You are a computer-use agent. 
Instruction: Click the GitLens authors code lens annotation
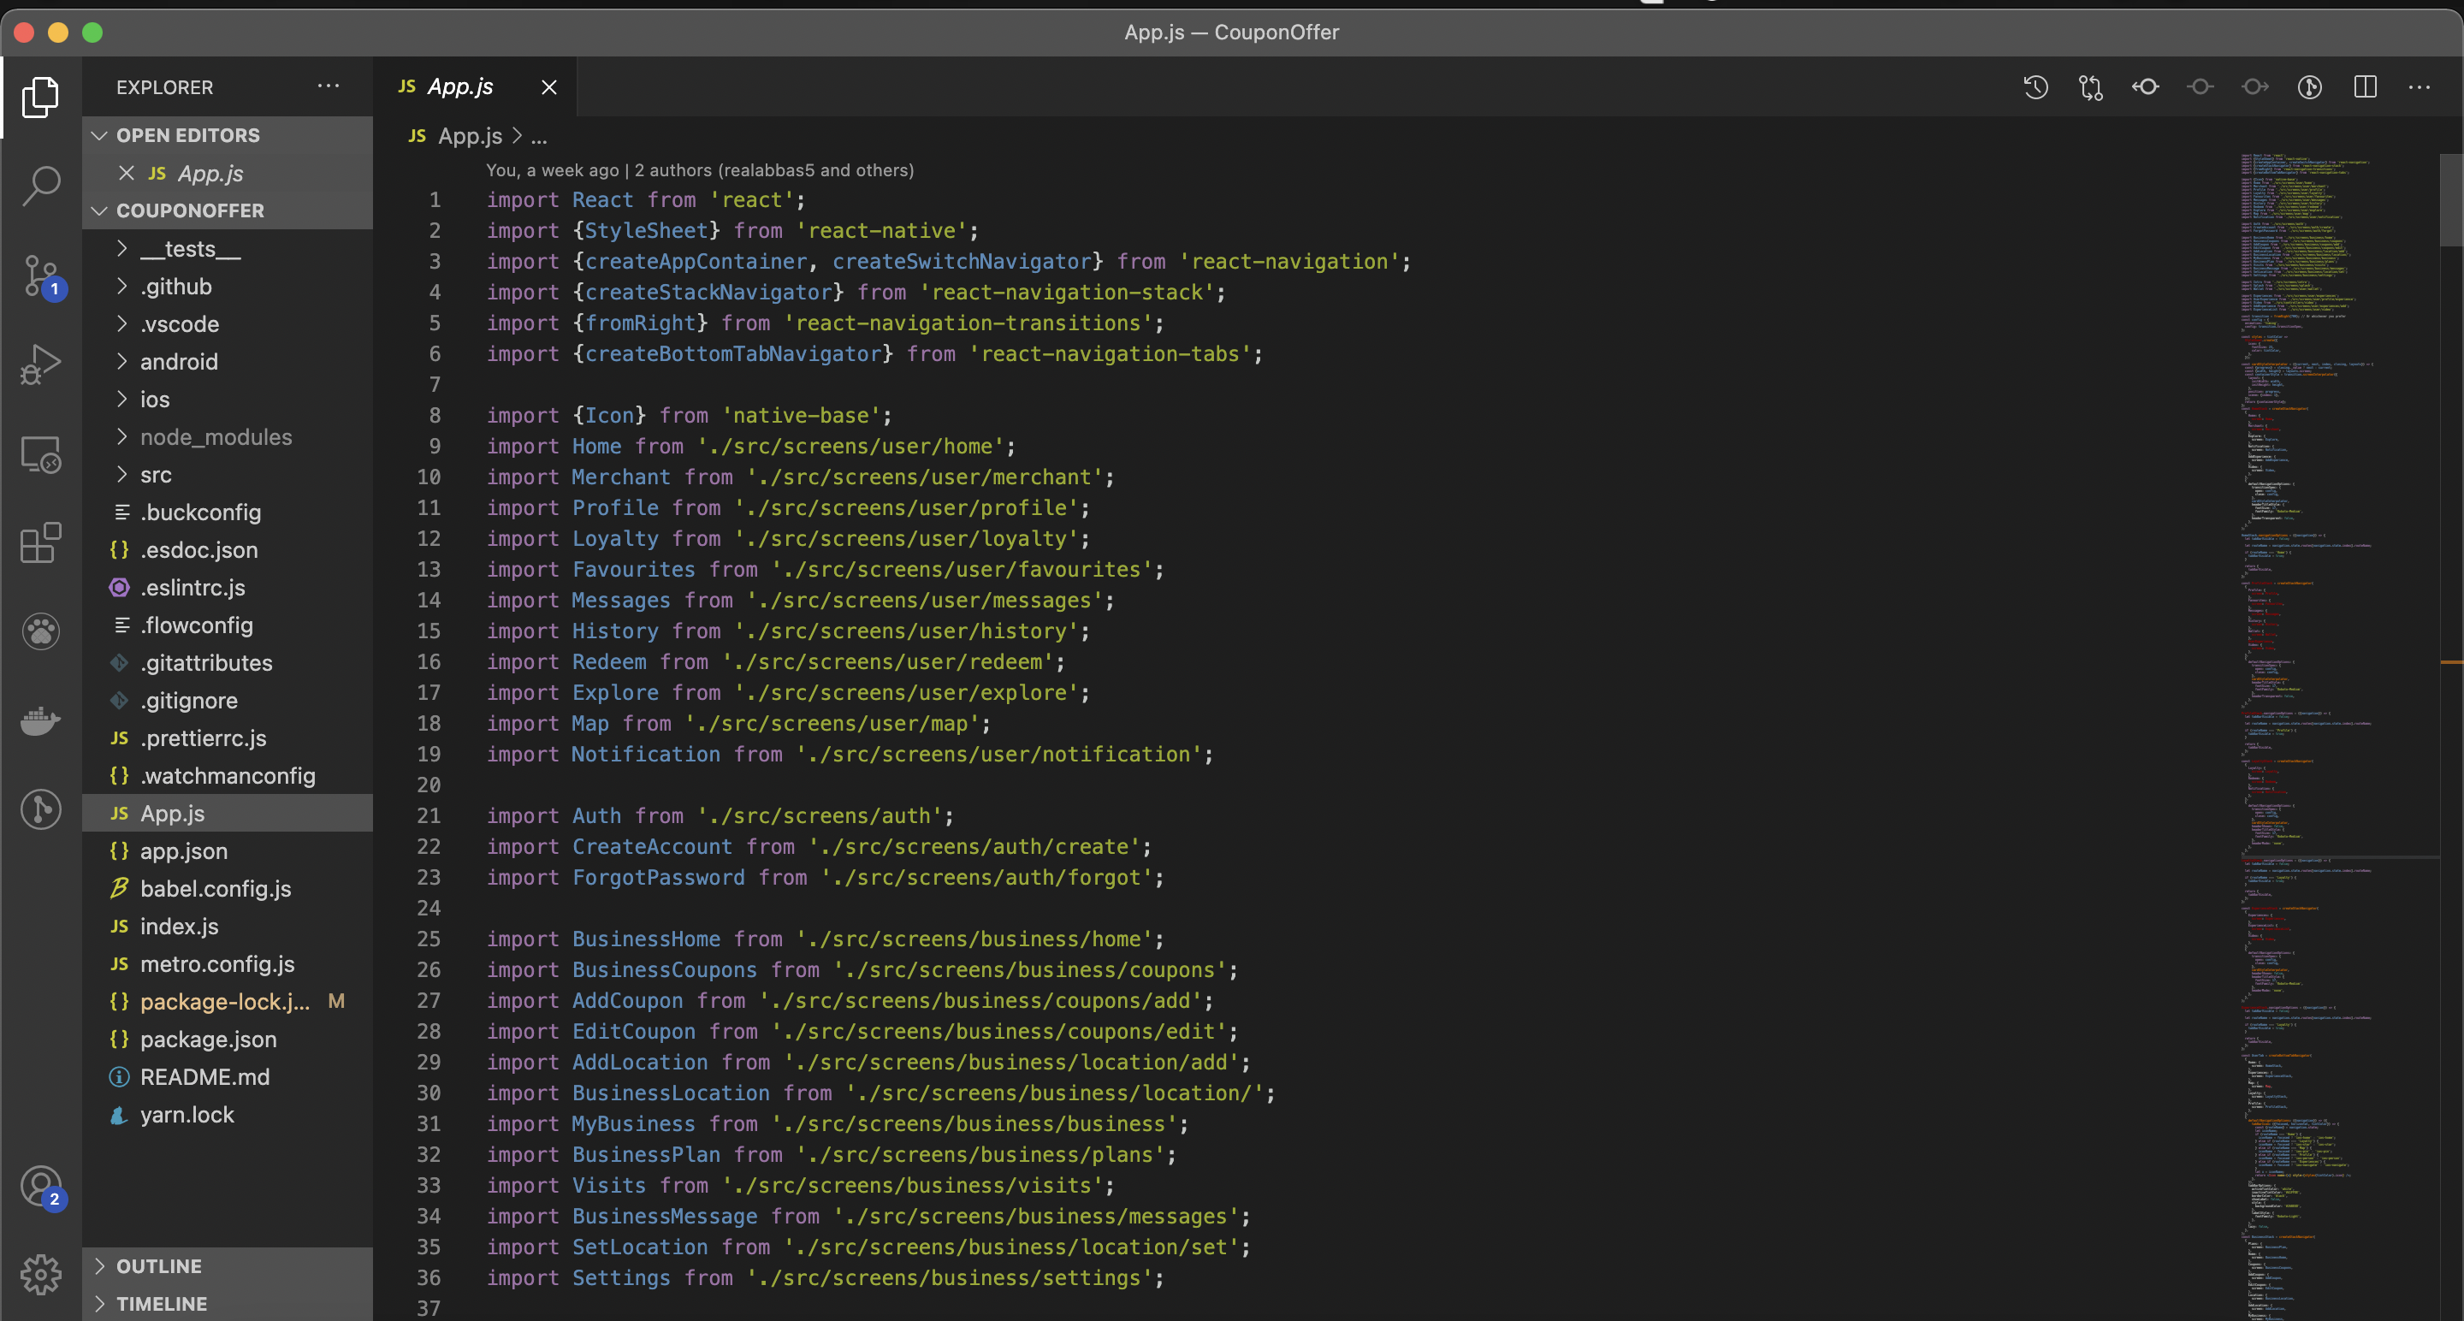(x=699, y=170)
